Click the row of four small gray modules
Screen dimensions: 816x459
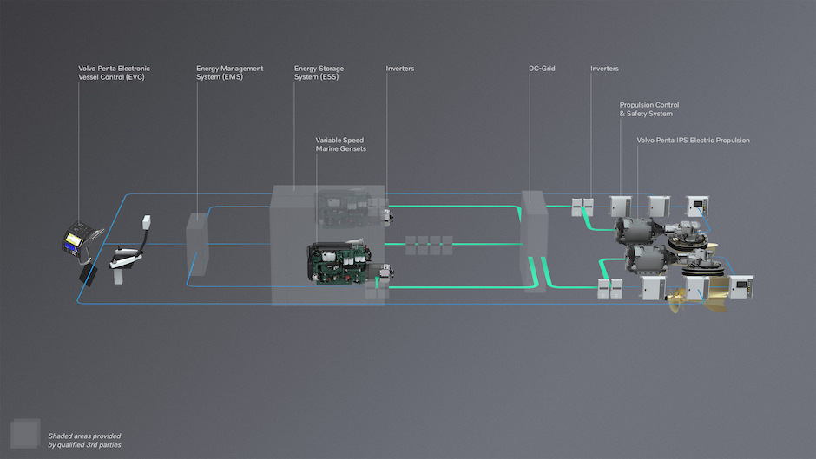click(429, 245)
